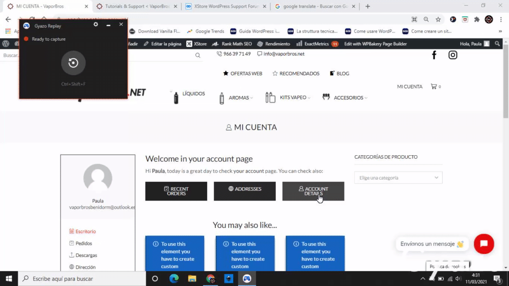The width and height of the screenshot is (509, 286).
Task: Open Dirección in account sidebar
Action: pos(82,267)
